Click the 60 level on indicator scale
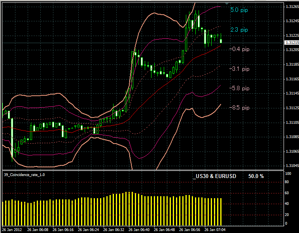299x233 pixels. [288, 193]
